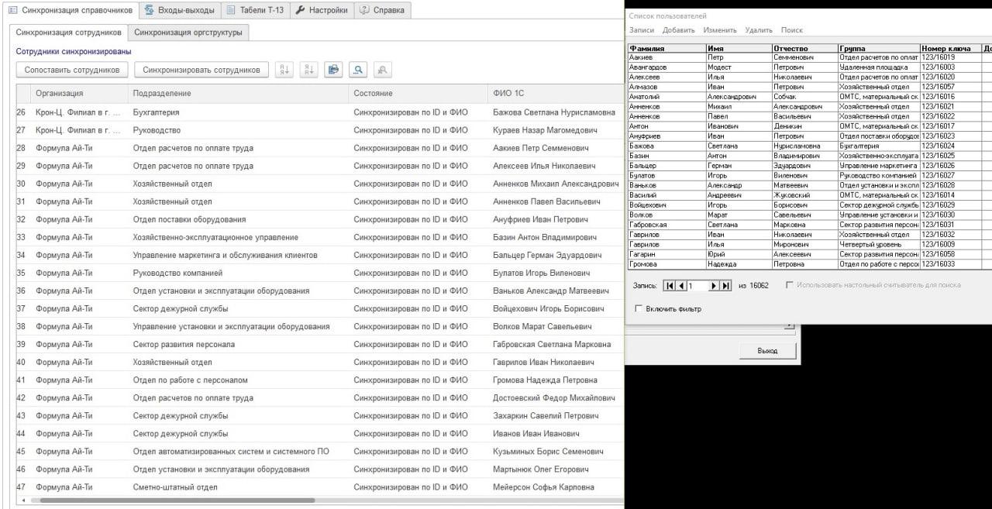Click the export list icon in toolbar
Viewport: 992px width, 509px height.
[x=333, y=70]
